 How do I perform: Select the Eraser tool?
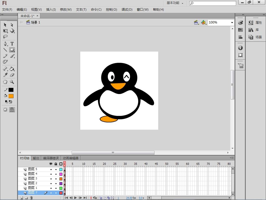12,75
